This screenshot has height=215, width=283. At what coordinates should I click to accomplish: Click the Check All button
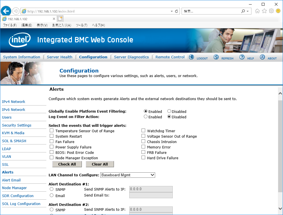67,164
